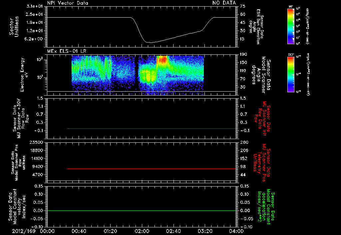Click the red MU Scanner +30V data line
This screenshot has height=235, width=341.
(x=152, y=128)
